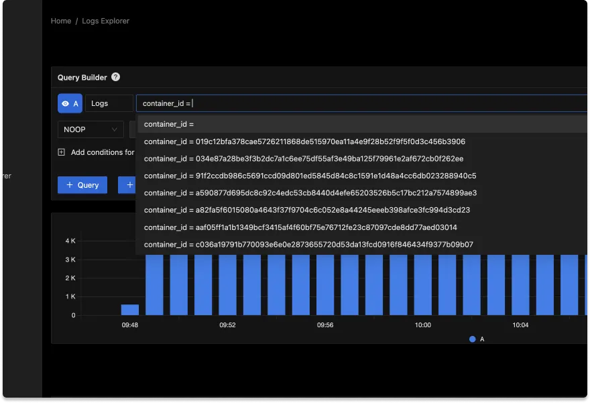Choose container_id starting with aaf05ff1a
This screenshot has height=403, width=590.
click(362, 227)
